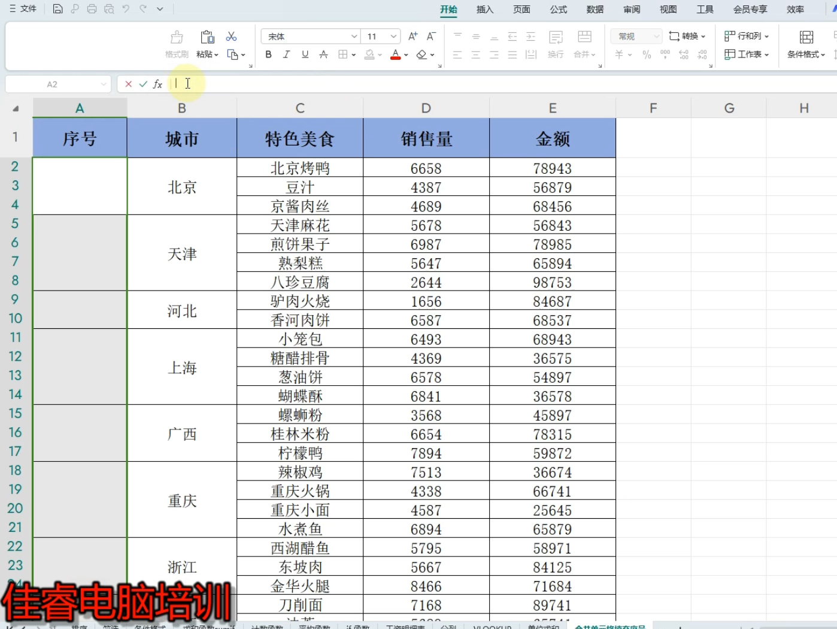Toggle Bold formatting
Image resolution: width=837 pixels, height=629 pixels.
tap(268, 55)
